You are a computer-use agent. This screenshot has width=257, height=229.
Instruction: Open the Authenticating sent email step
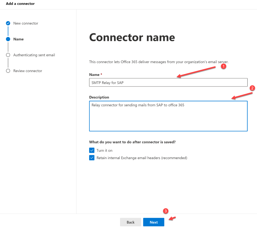34,55
